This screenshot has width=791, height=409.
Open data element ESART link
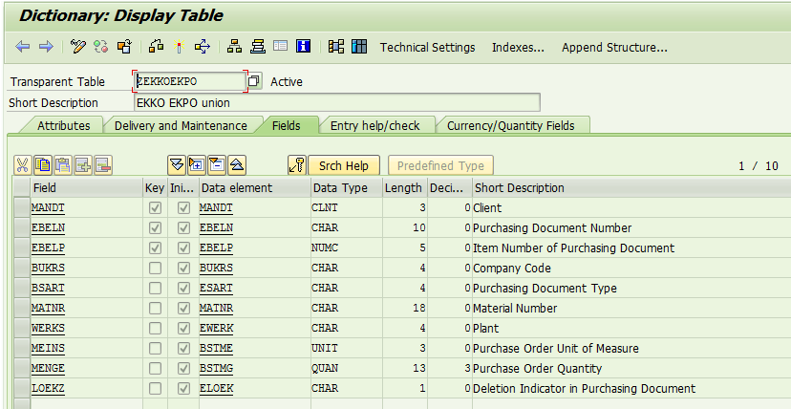(x=216, y=288)
